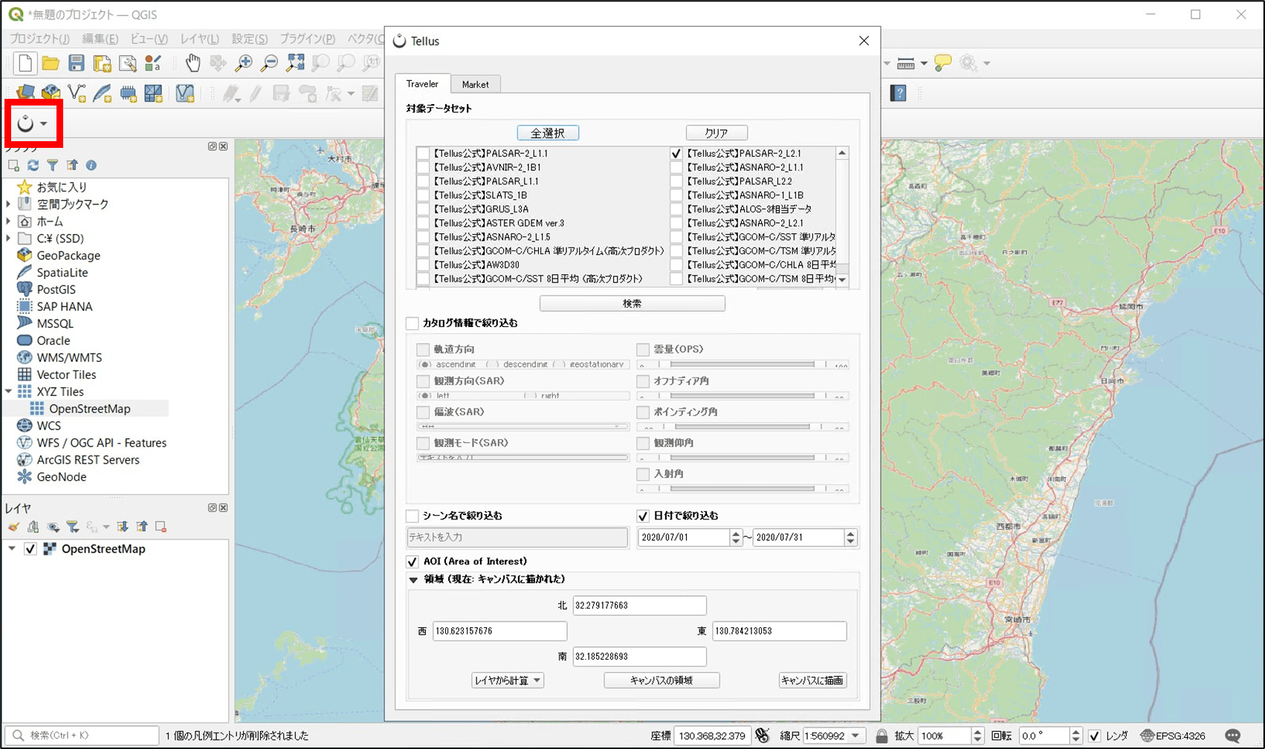This screenshot has width=1265, height=749.
Task: Expand the Home tree item
Action: pyautogui.click(x=8, y=221)
